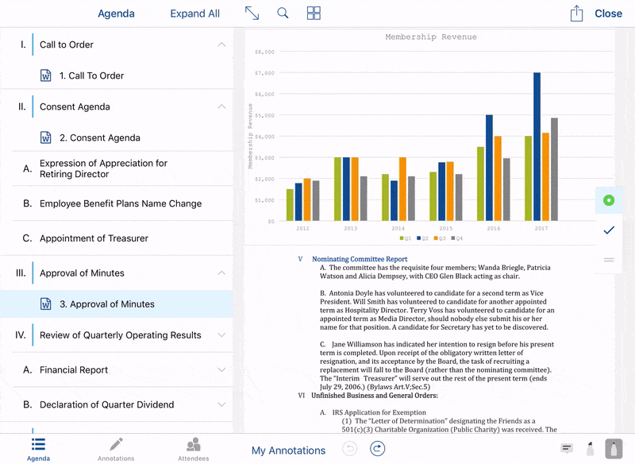Collapse the Call to Order section

click(x=221, y=44)
